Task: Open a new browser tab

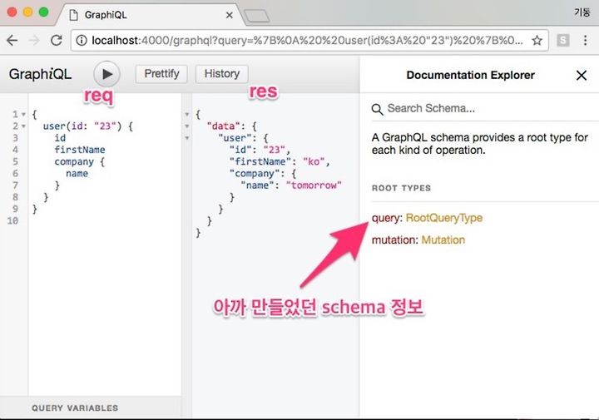Action: click(x=257, y=16)
